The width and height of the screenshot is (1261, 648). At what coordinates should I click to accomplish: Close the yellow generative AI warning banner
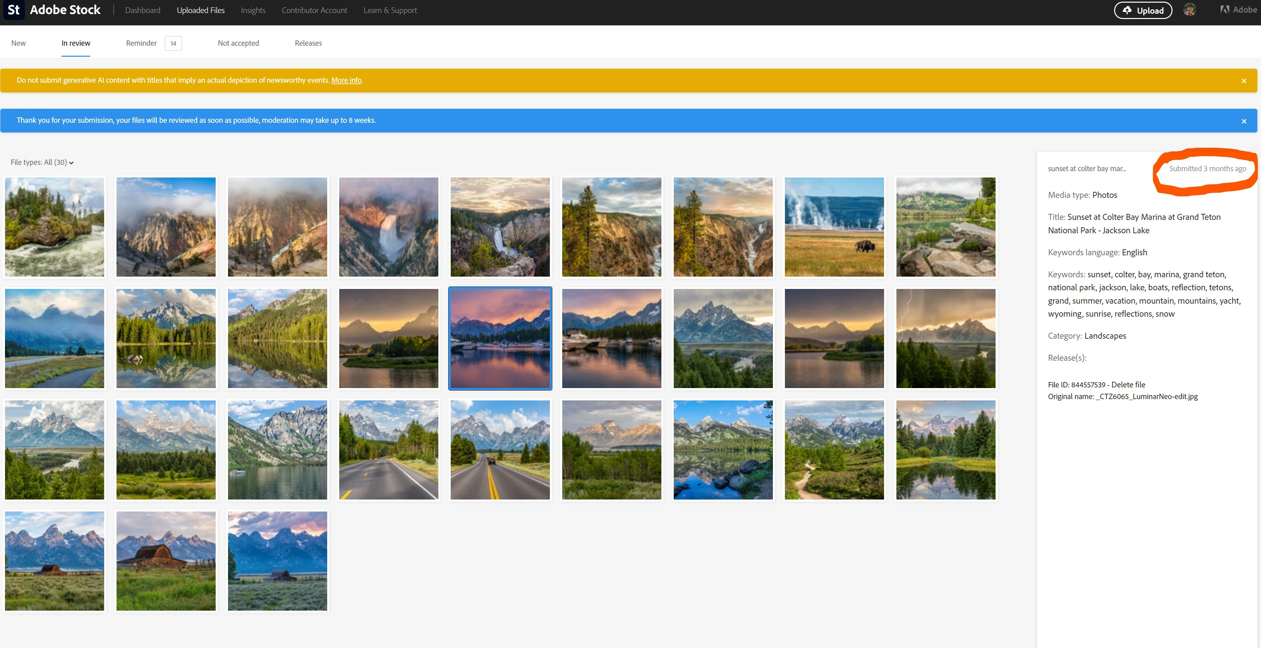(1244, 81)
